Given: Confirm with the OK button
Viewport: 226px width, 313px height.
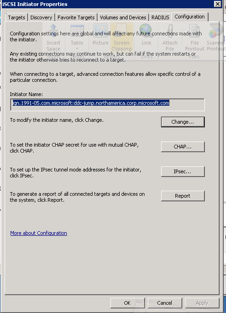Looking at the screenshot, I should tap(127, 303).
